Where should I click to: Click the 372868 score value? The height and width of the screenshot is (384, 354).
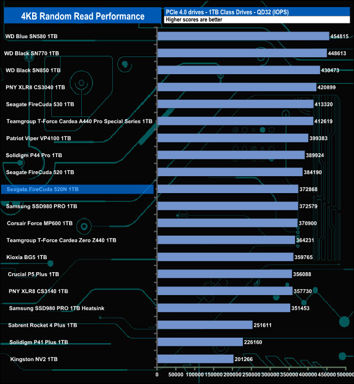tap(308, 189)
